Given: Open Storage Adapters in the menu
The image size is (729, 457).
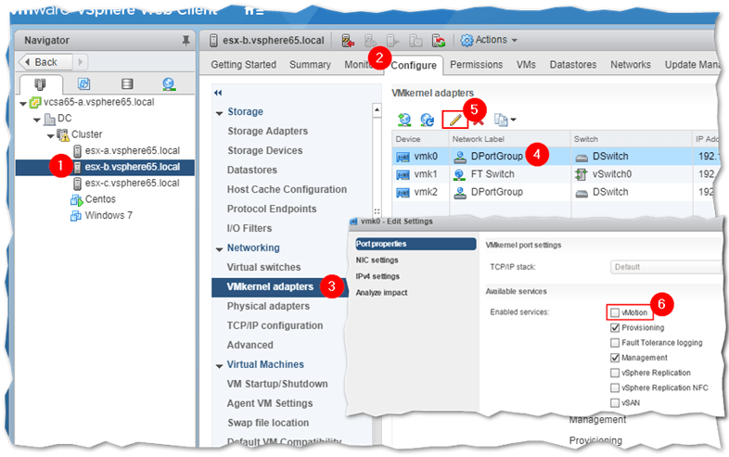Looking at the screenshot, I should (268, 132).
